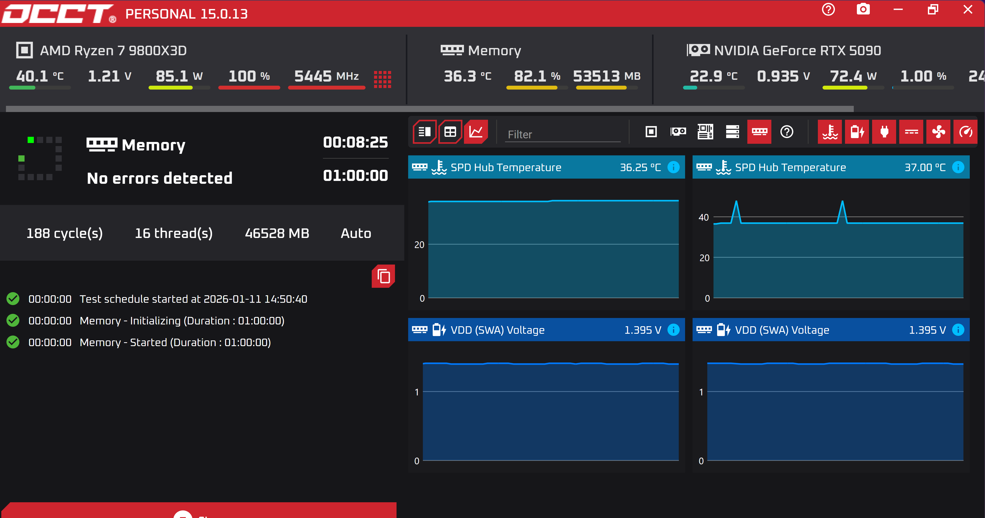This screenshot has width=985, height=518.
Task: Toggle the fan speed sensor filter
Action: pos(938,132)
